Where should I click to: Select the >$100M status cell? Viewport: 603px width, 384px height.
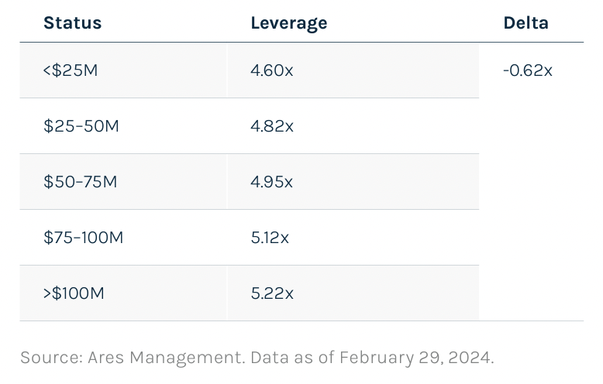(74, 293)
